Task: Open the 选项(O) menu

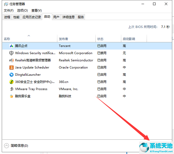Action: (x=22, y=10)
